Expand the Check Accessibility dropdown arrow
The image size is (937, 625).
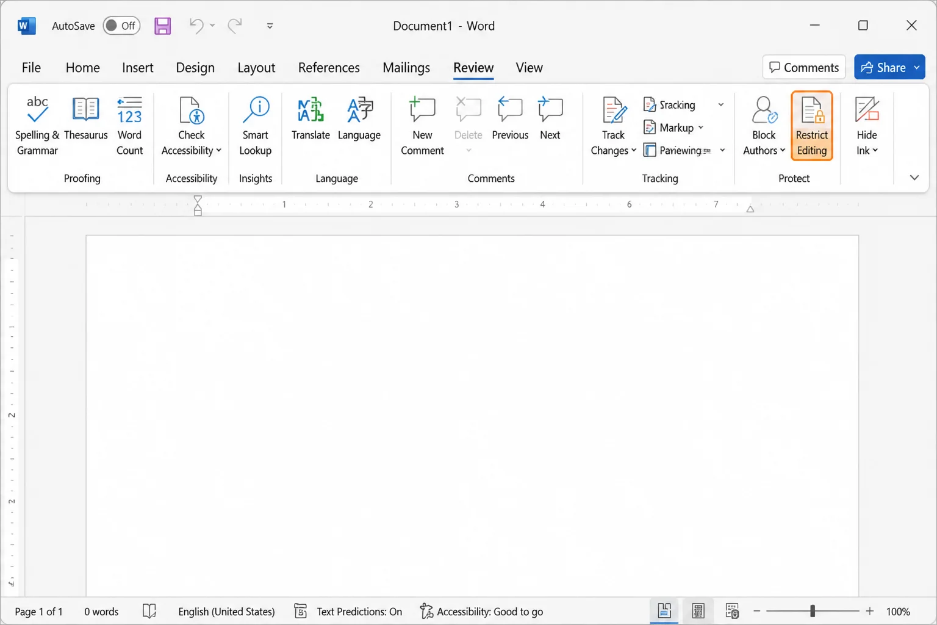pos(218,151)
